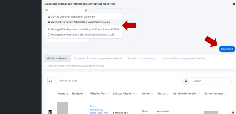Screen dimensions: 236x114
Task: Click the gear icon on device group card
Action: [x=47, y=10]
